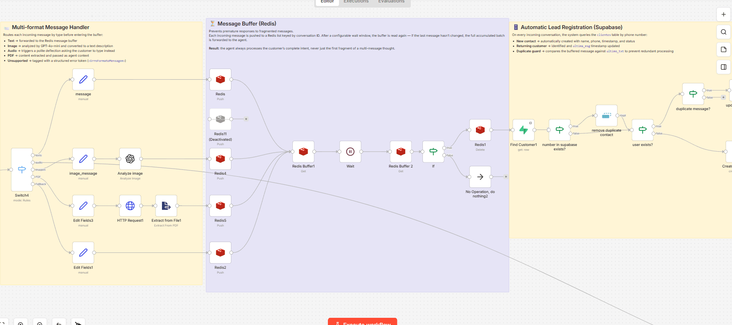Add node on 'duplicate message?' false plus
732x325 pixels.
pos(723,97)
